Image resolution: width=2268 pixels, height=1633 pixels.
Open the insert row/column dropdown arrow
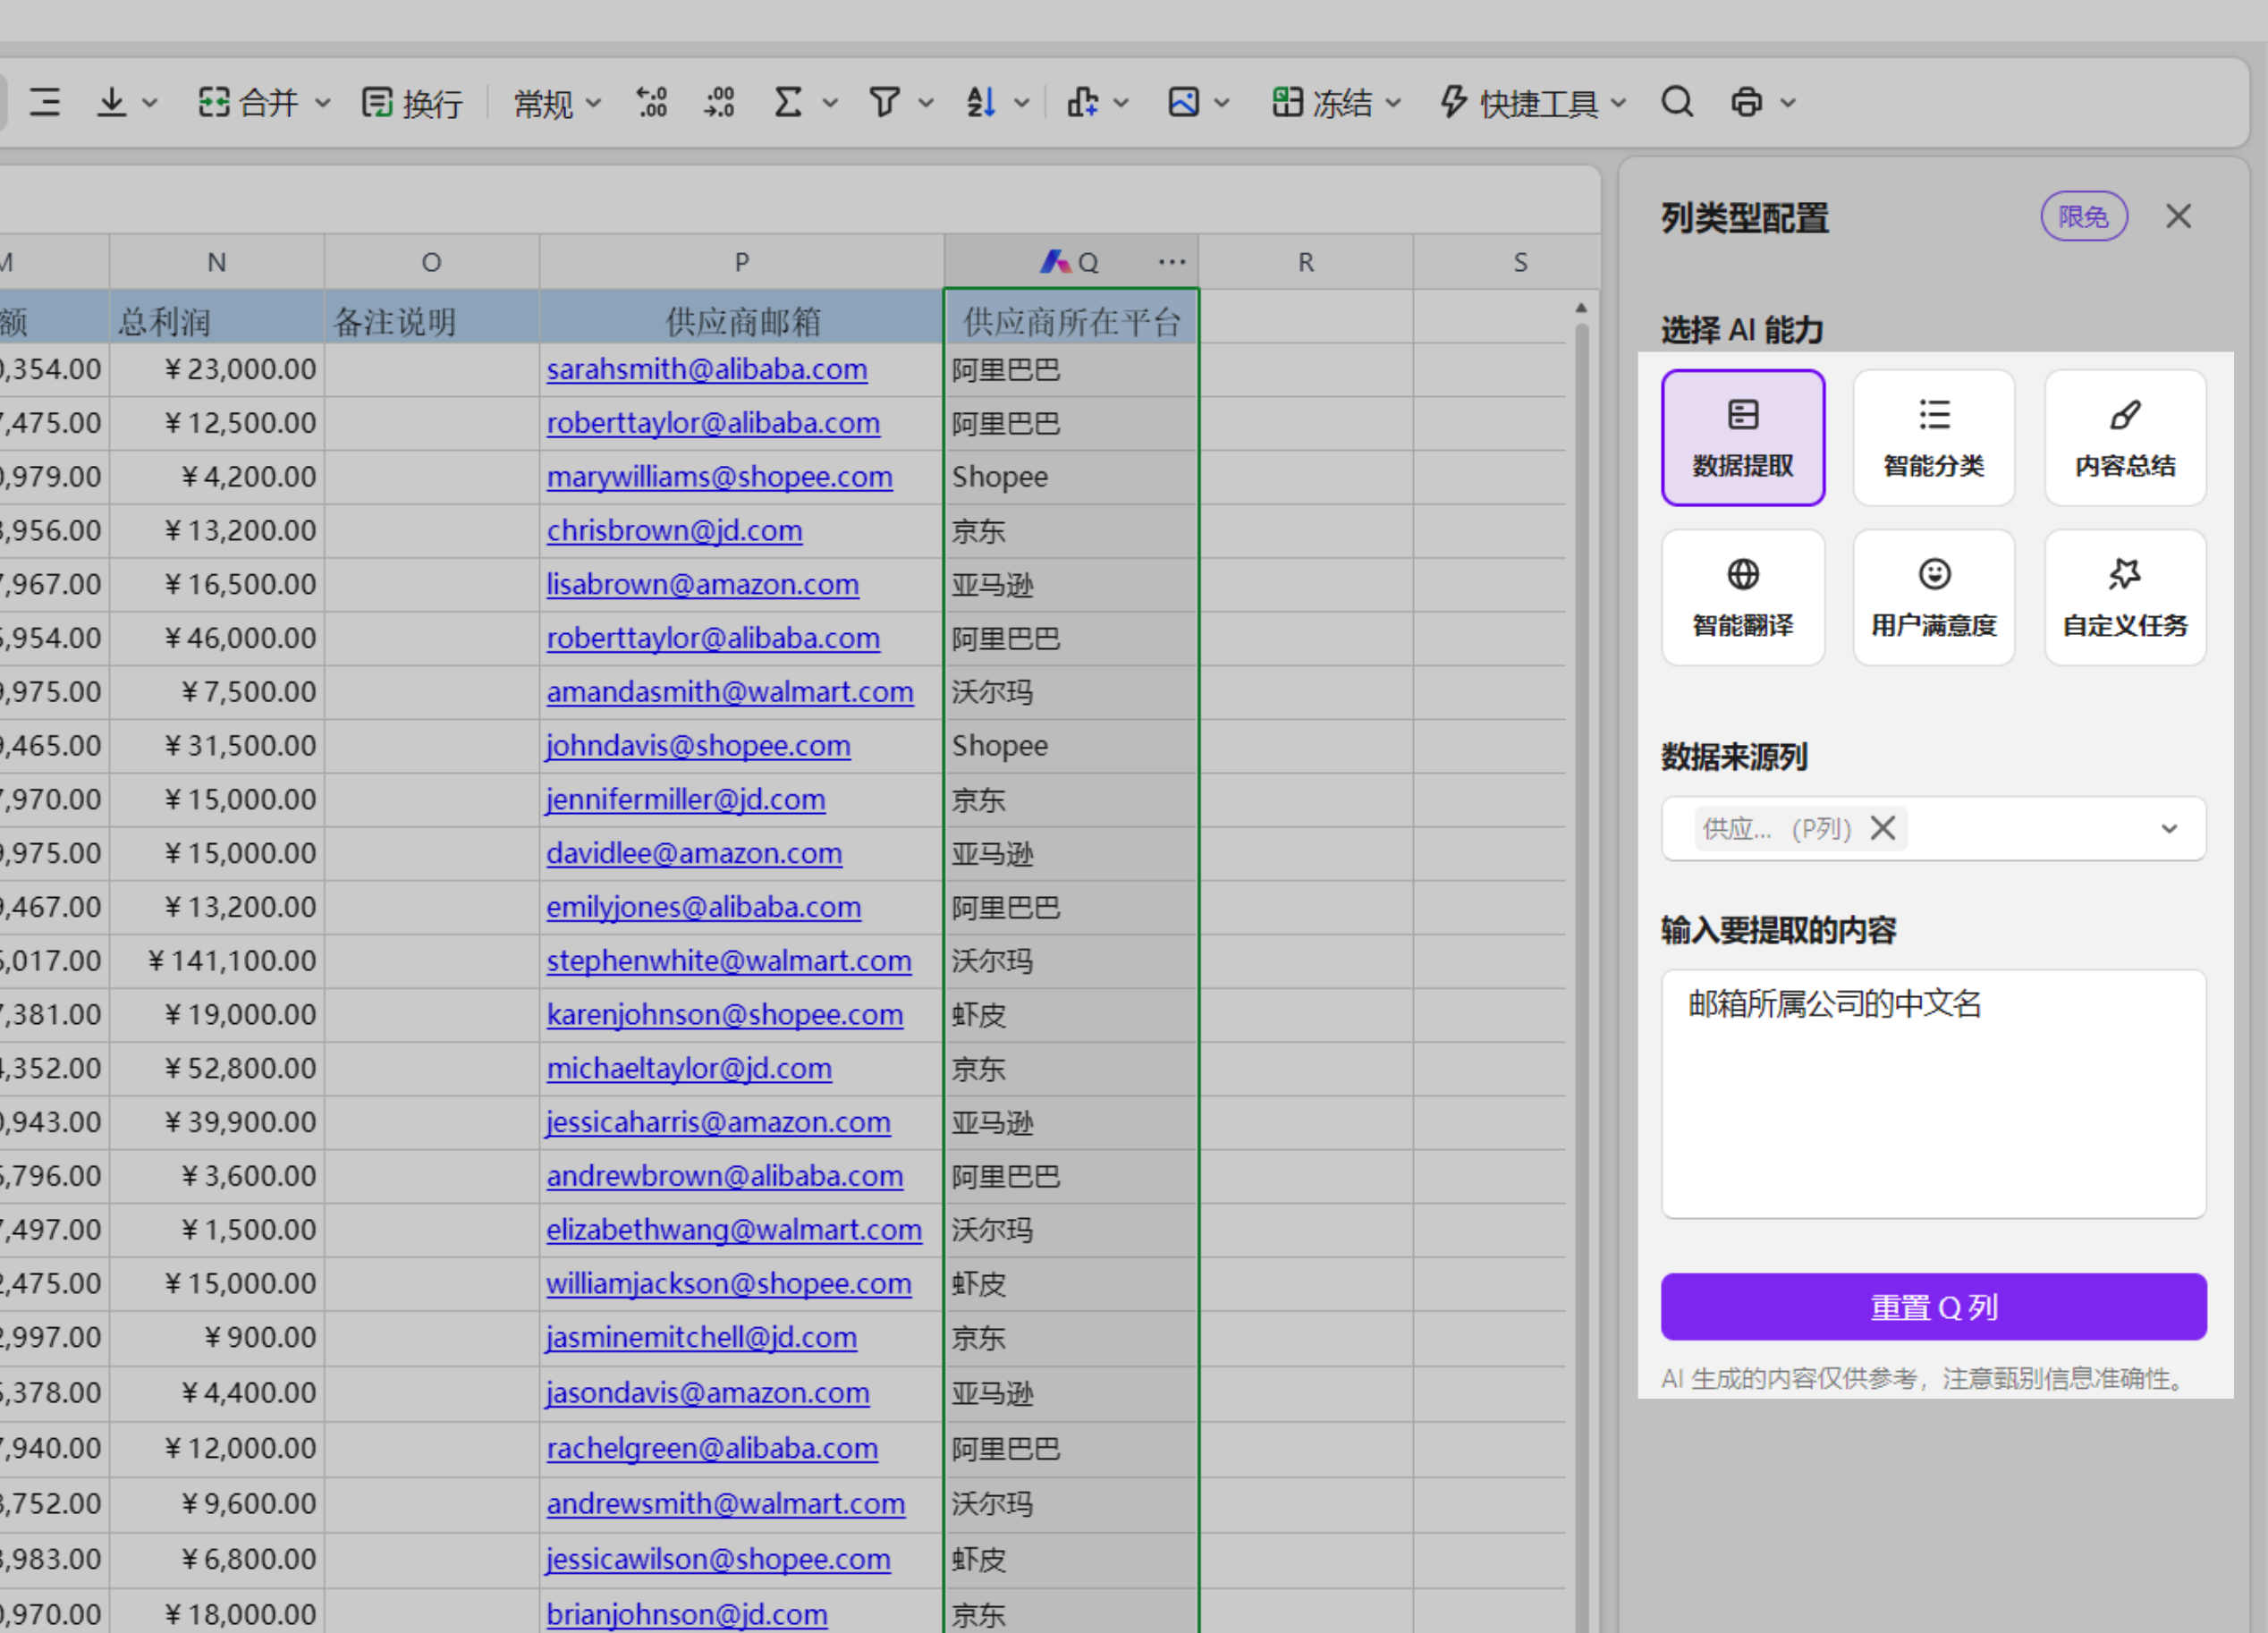click(x=1121, y=103)
